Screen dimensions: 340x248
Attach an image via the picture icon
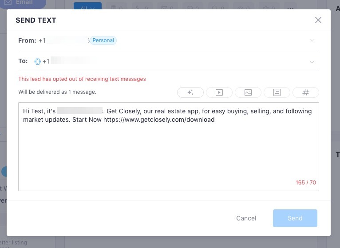click(x=248, y=92)
